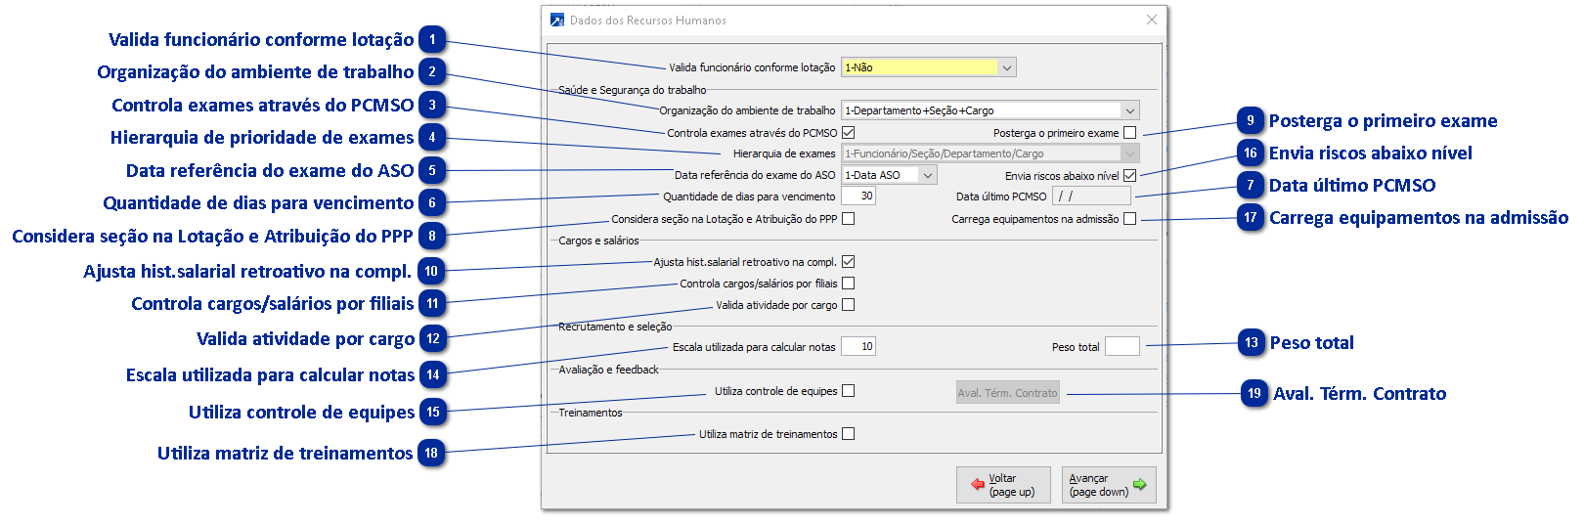This screenshot has width=1584, height=525.
Task: Click the numbered callout badge 1
Action: click(432, 40)
